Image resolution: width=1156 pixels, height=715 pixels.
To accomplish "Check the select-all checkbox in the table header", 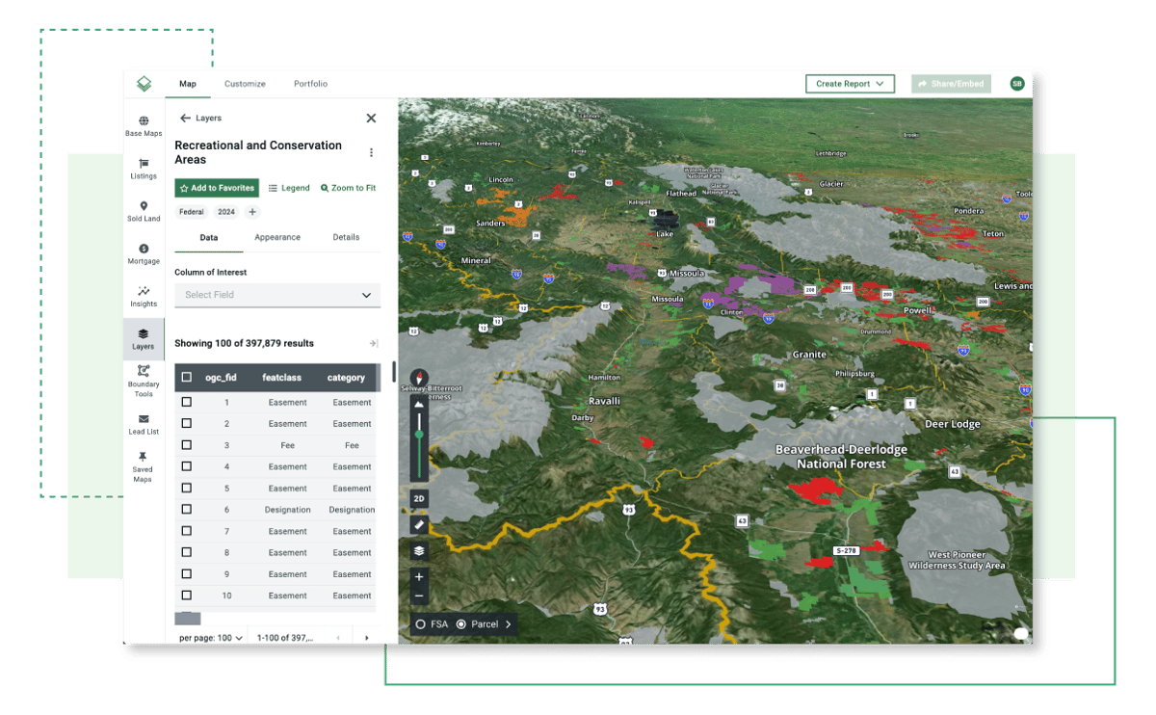I will [187, 377].
